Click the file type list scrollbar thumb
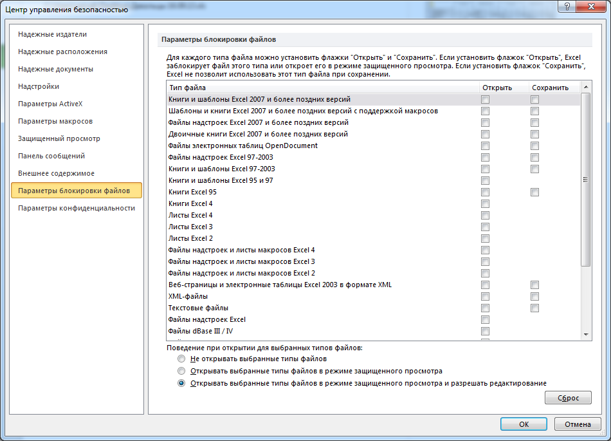This screenshot has height=441, width=611. coord(586,180)
